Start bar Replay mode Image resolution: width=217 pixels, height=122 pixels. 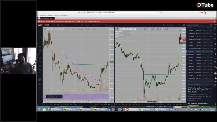108,25
